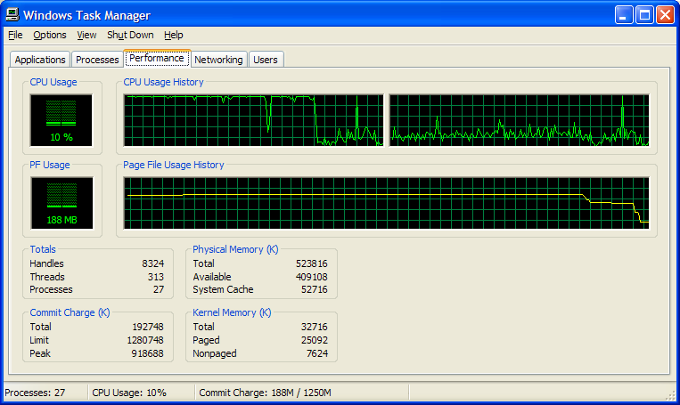Click the Physical Memory (K) group label

[x=235, y=249]
